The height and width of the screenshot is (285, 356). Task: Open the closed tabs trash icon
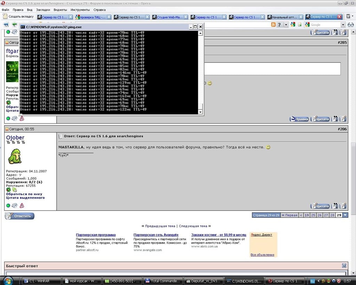coord(349,17)
